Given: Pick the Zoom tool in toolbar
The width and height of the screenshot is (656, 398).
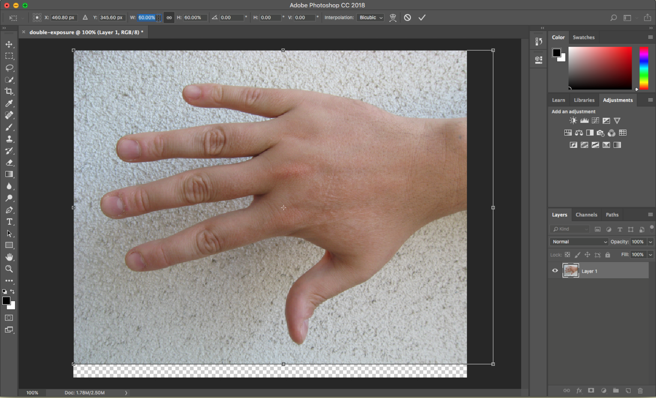Looking at the screenshot, I should click(9, 269).
